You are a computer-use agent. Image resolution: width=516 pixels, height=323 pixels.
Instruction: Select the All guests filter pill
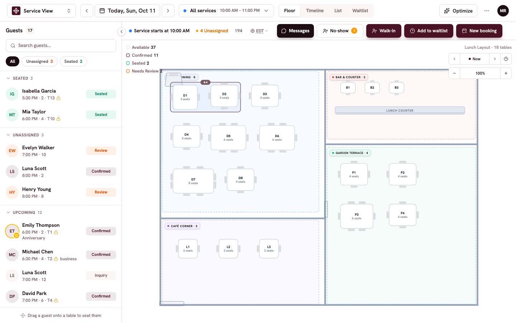click(x=13, y=61)
